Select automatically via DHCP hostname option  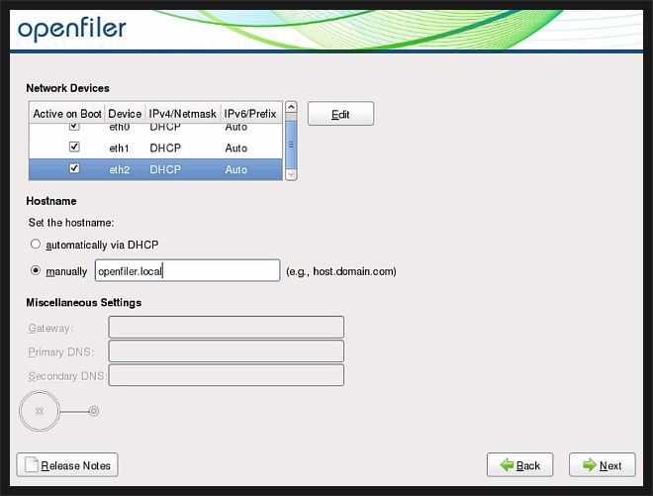pos(36,244)
